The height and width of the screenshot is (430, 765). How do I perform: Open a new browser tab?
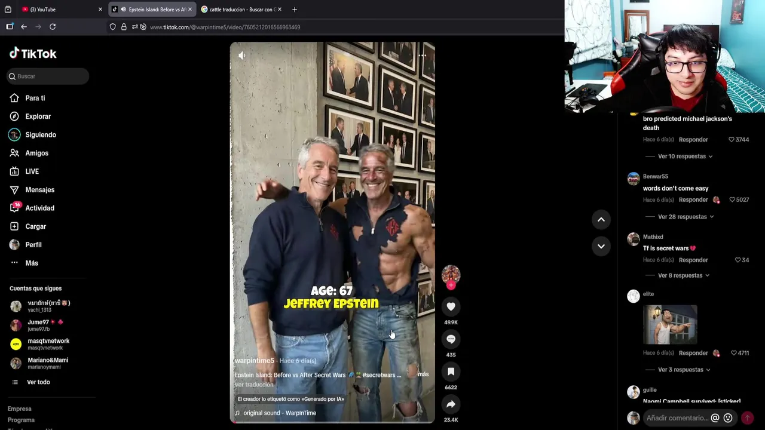295,10
